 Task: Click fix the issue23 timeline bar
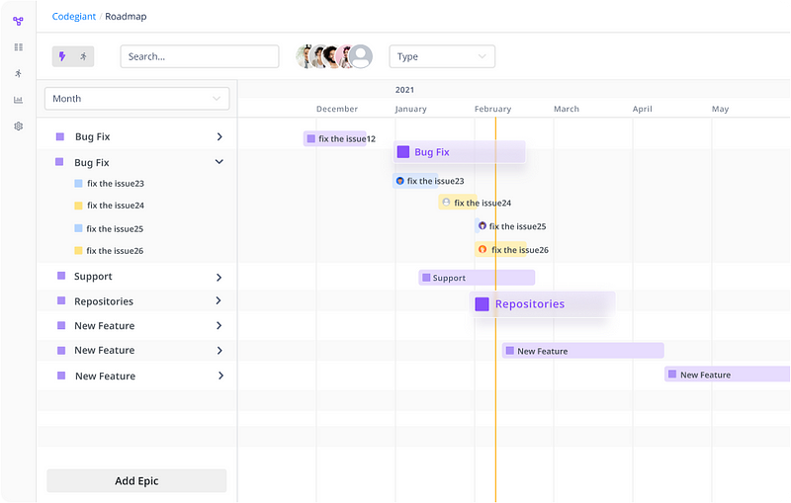click(415, 181)
